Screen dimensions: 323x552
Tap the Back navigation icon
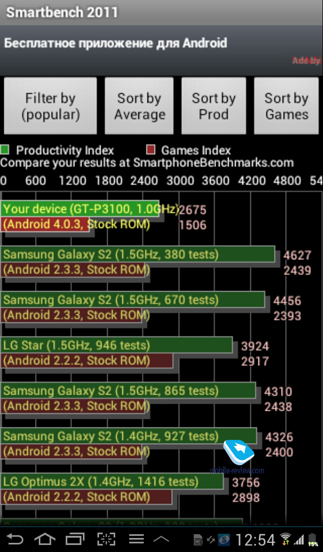coord(15,539)
